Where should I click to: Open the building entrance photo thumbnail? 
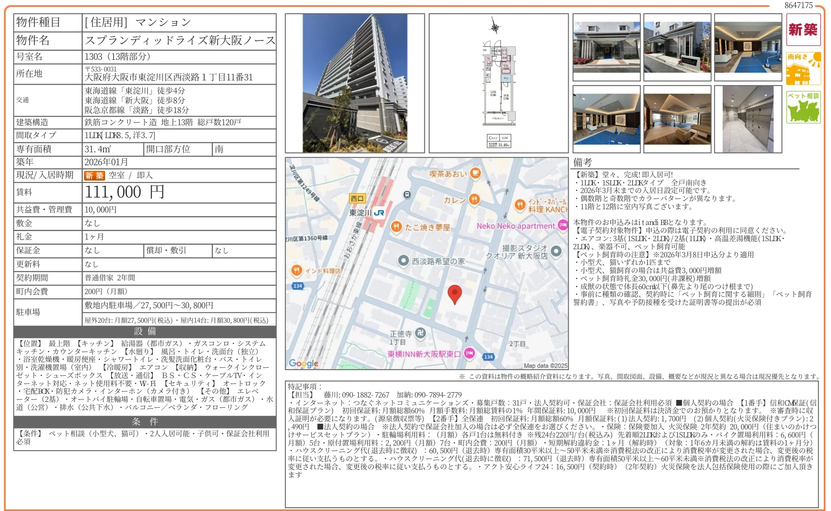[x=606, y=47]
